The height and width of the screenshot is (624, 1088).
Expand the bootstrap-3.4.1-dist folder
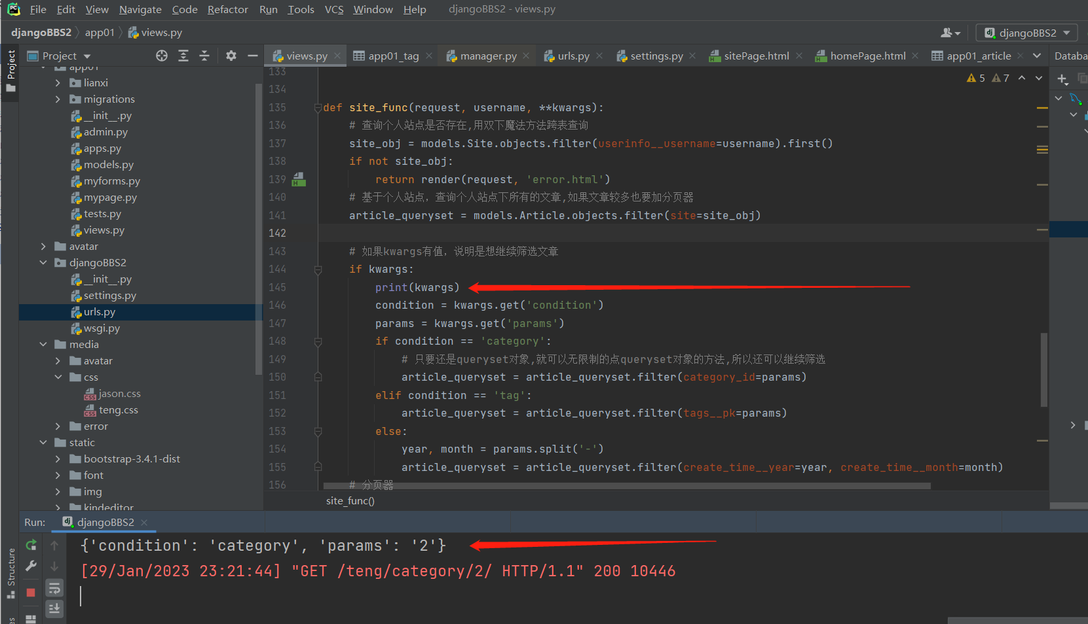point(58,459)
